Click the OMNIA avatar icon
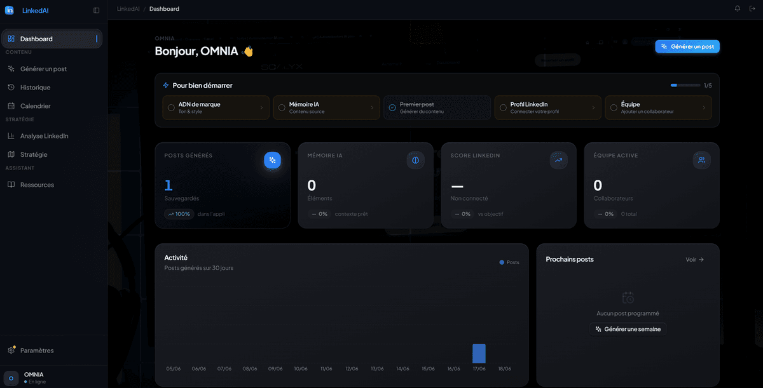This screenshot has height=388, width=763. pyautogui.click(x=11, y=378)
